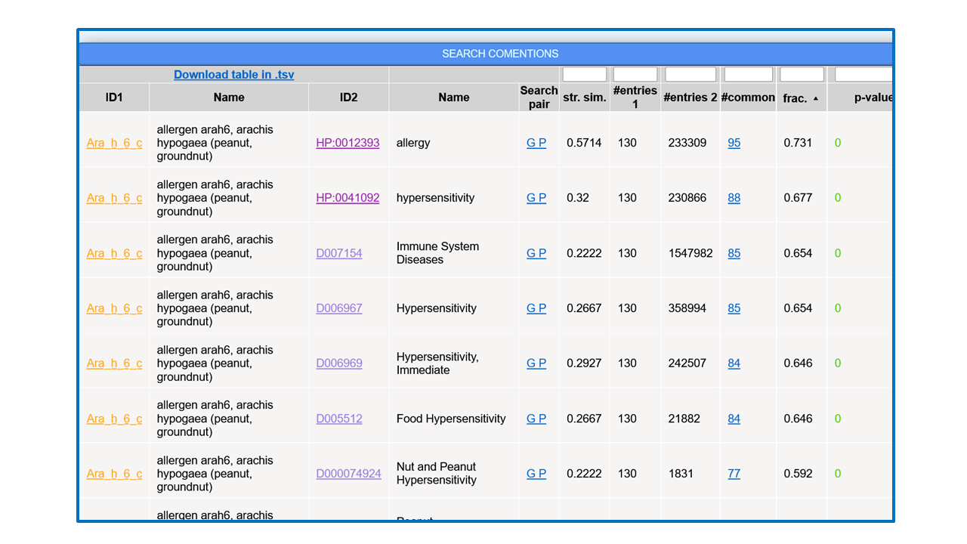
Task: Sort by the str. sim. column header
Action: (584, 97)
